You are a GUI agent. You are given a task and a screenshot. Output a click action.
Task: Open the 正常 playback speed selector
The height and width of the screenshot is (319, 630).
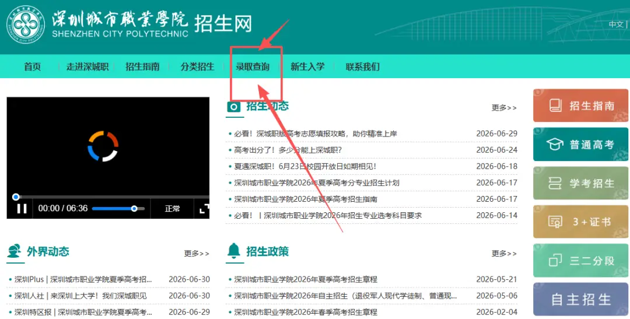coord(172,209)
